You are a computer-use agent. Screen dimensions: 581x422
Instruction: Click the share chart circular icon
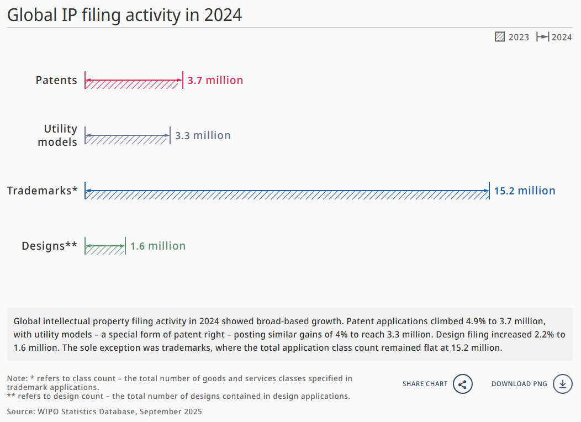coord(463,384)
